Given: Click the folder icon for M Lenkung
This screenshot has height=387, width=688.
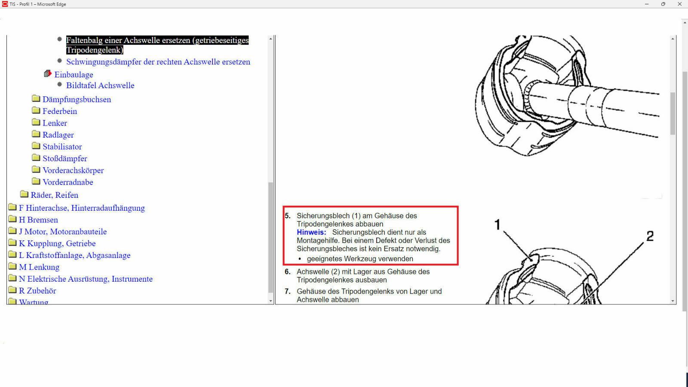Looking at the screenshot, I should coord(12,267).
